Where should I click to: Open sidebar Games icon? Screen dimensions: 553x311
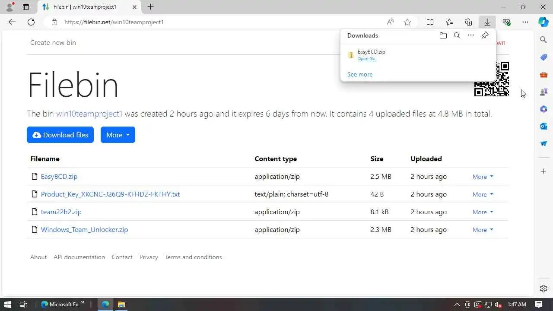pyautogui.click(x=543, y=92)
